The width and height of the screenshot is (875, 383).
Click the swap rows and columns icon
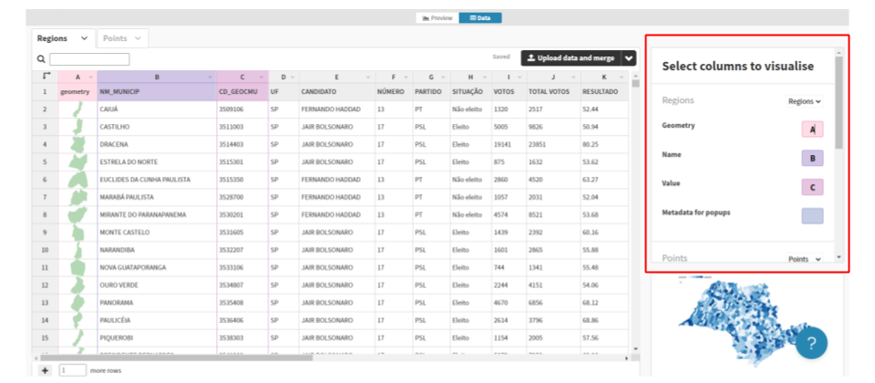coord(46,77)
